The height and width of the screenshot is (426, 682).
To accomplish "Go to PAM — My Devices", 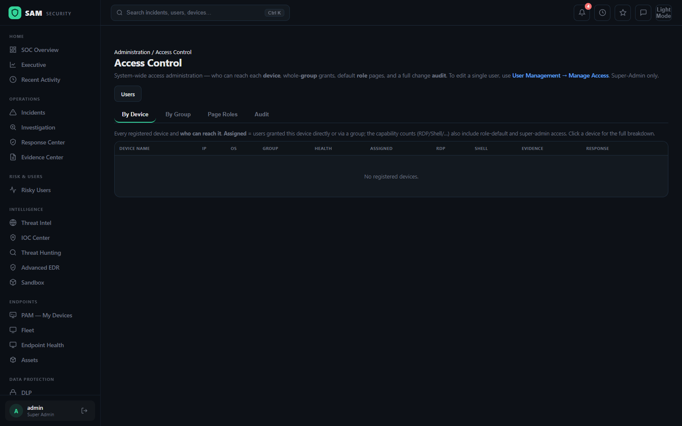I will pyautogui.click(x=46, y=315).
